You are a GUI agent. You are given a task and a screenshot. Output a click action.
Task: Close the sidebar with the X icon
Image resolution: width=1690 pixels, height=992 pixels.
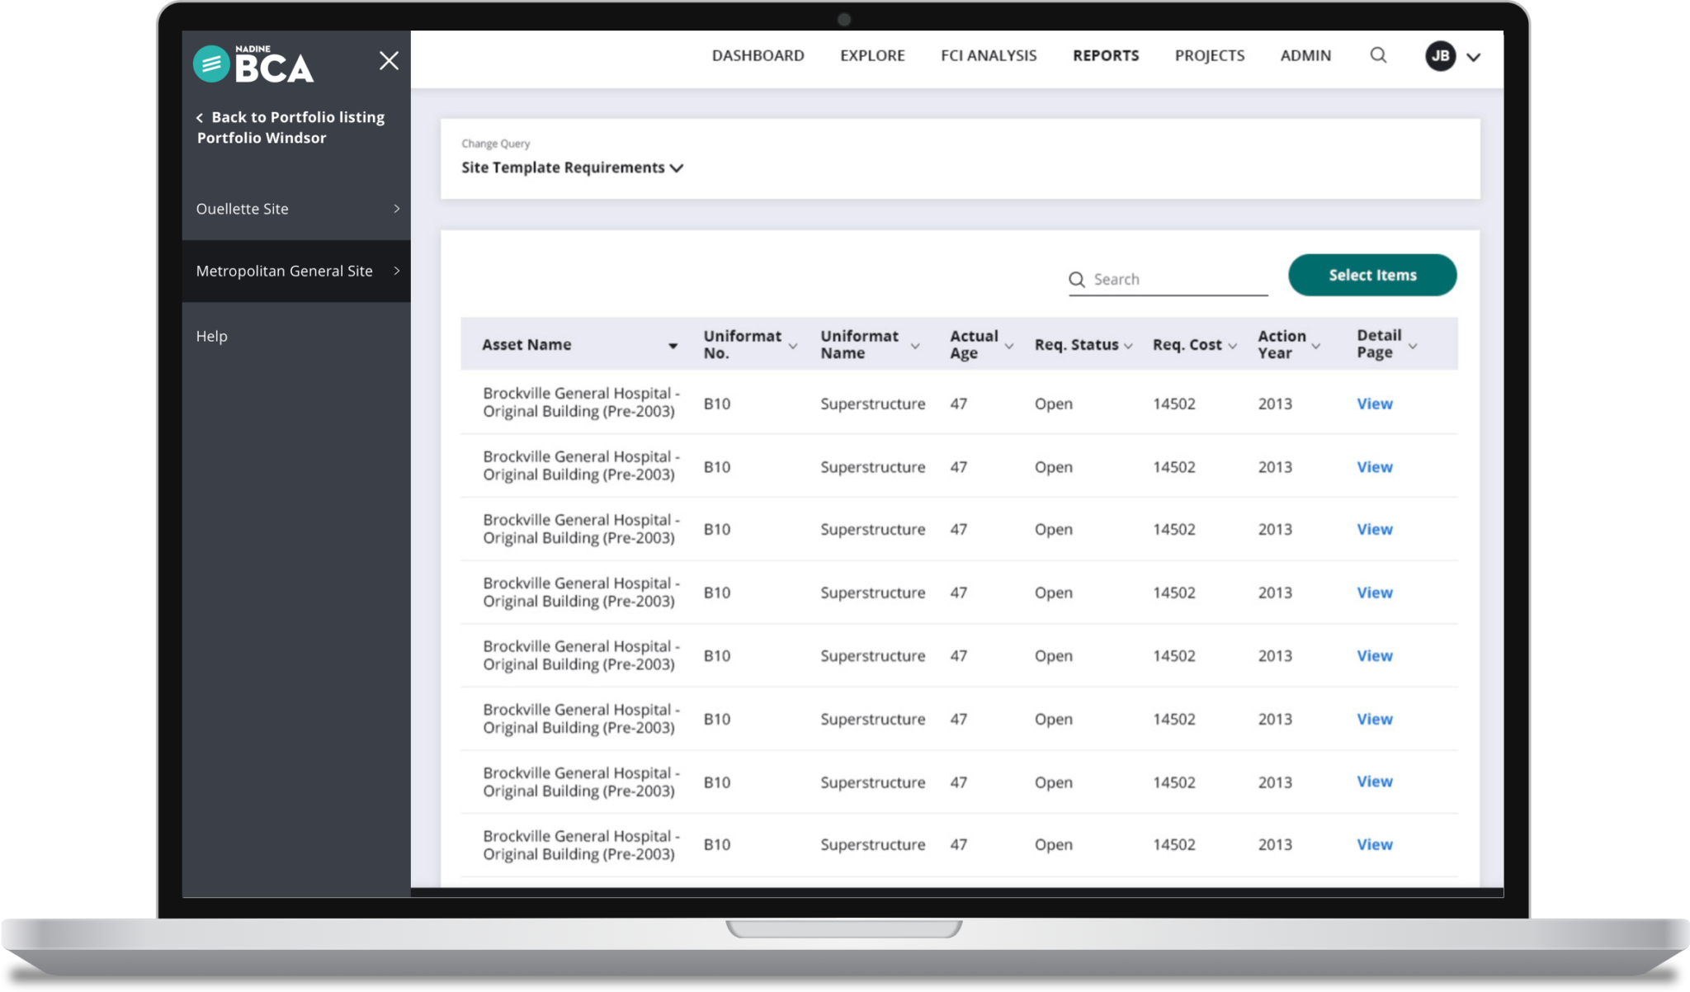(389, 60)
